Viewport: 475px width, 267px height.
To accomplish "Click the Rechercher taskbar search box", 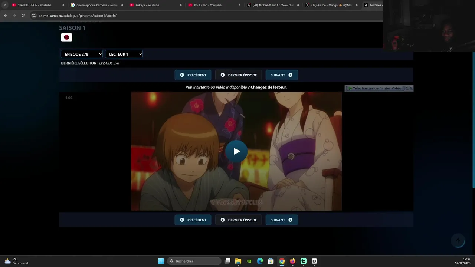I will [194, 261].
